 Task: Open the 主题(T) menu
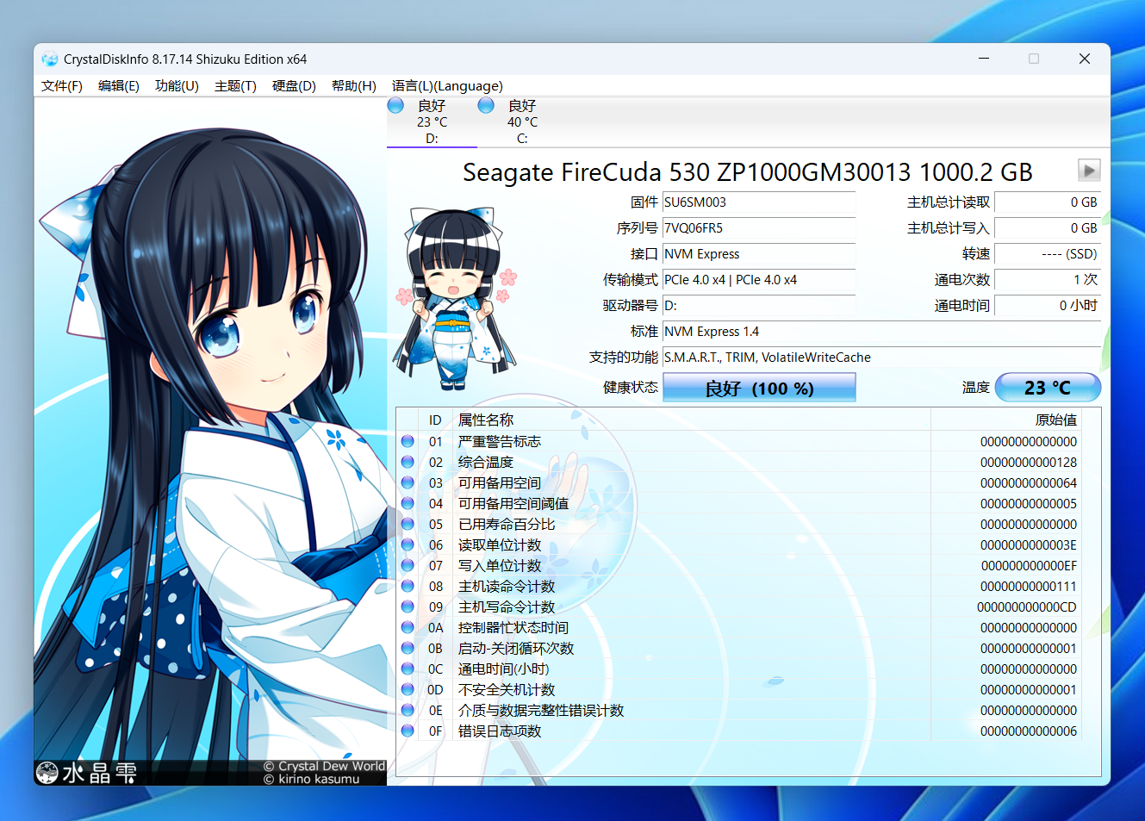click(235, 86)
